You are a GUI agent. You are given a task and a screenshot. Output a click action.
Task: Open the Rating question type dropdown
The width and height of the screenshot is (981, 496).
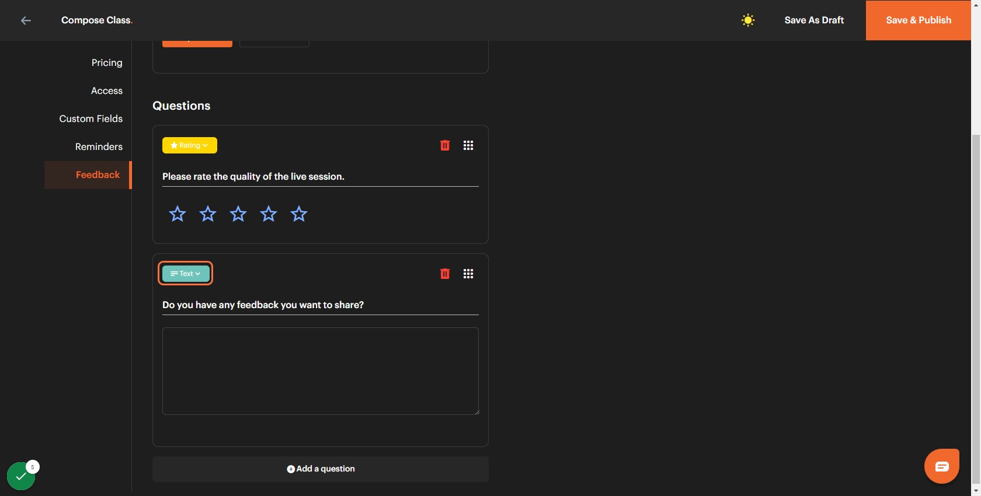tap(190, 145)
